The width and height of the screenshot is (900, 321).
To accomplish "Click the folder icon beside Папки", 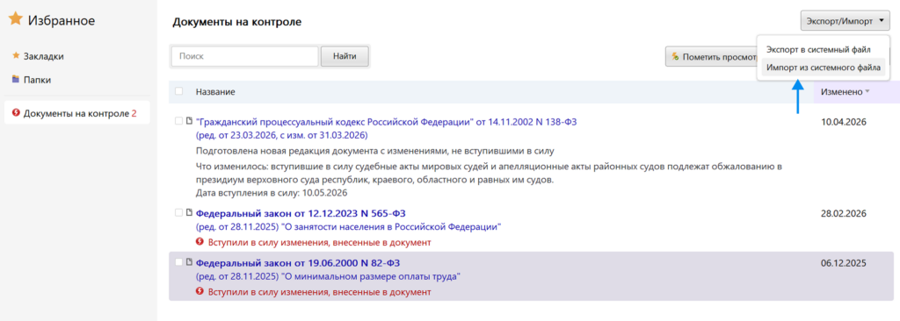I will click(x=16, y=79).
